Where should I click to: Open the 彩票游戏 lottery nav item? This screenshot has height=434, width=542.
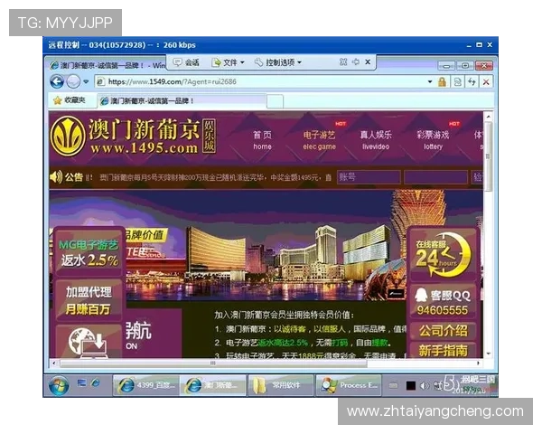click(x=433, y=140)
